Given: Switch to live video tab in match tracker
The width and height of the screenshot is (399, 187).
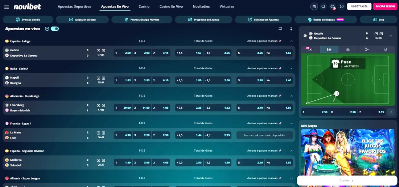Looking at the screenshot, I should 310,49.
